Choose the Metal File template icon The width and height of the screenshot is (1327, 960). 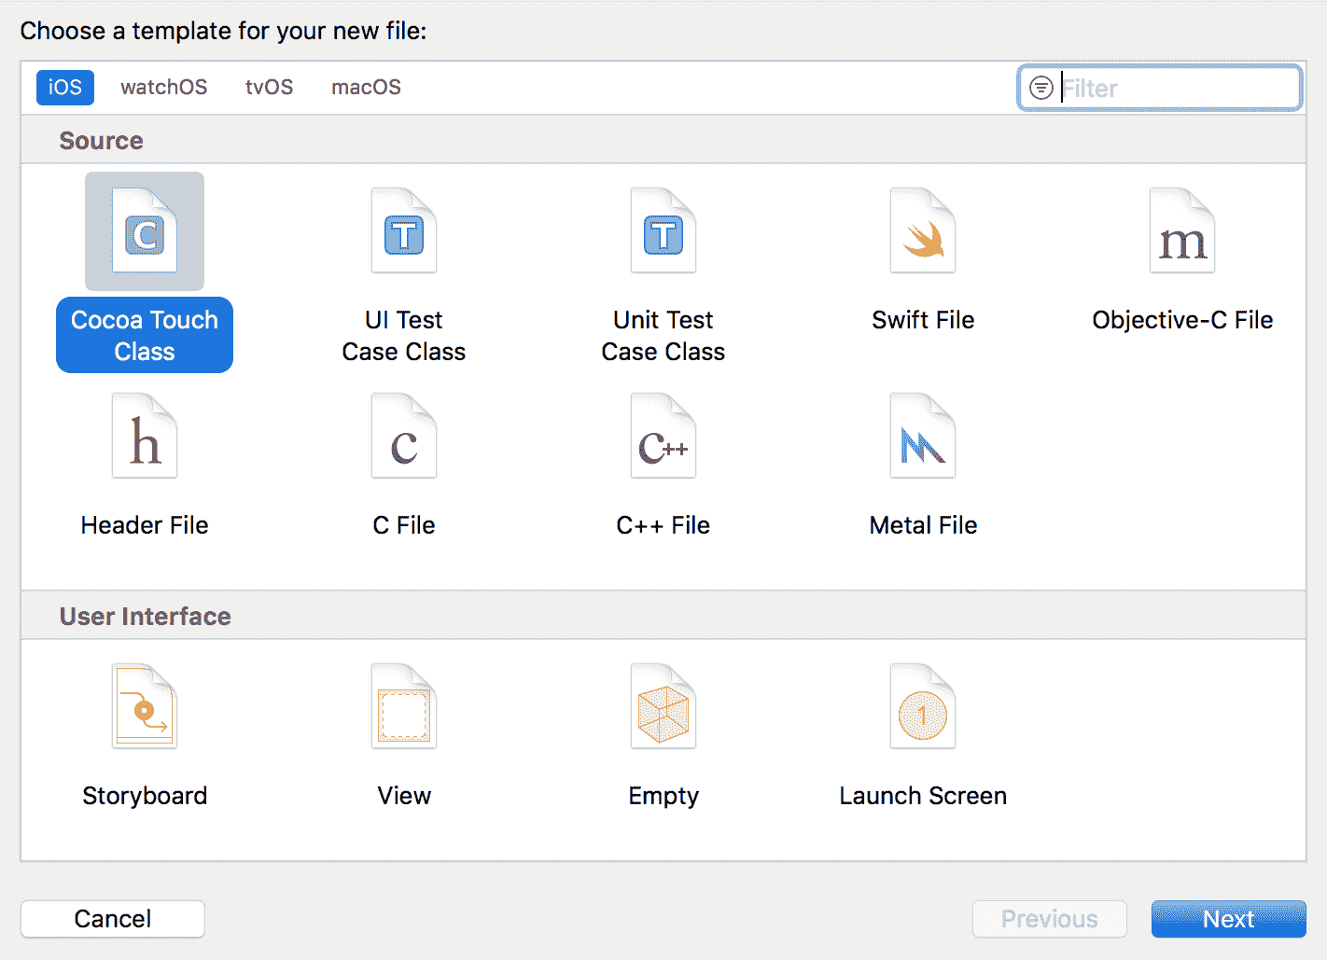pos(923,437)
